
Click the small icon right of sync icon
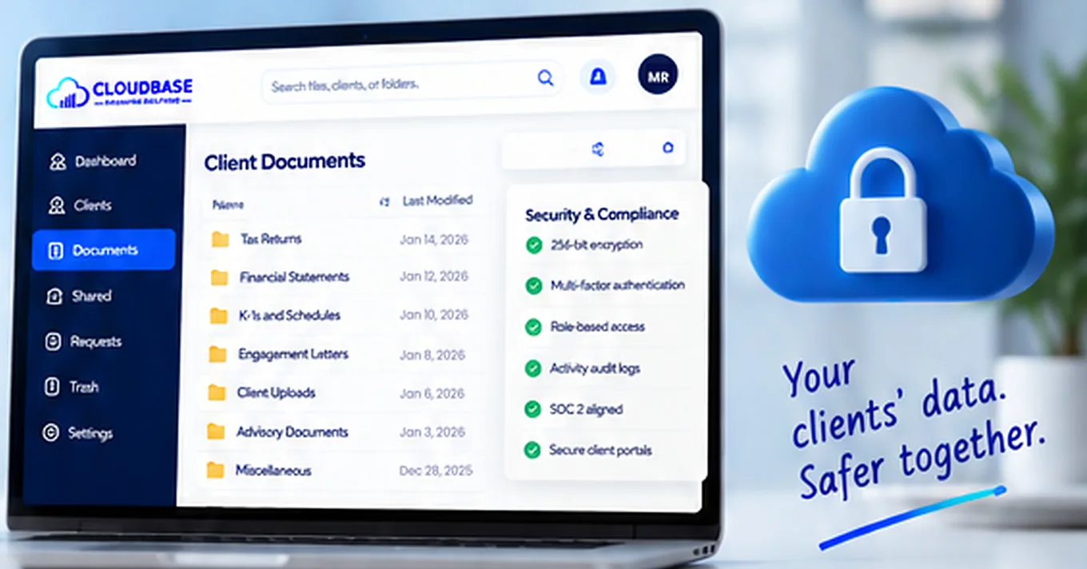(668, 148)
